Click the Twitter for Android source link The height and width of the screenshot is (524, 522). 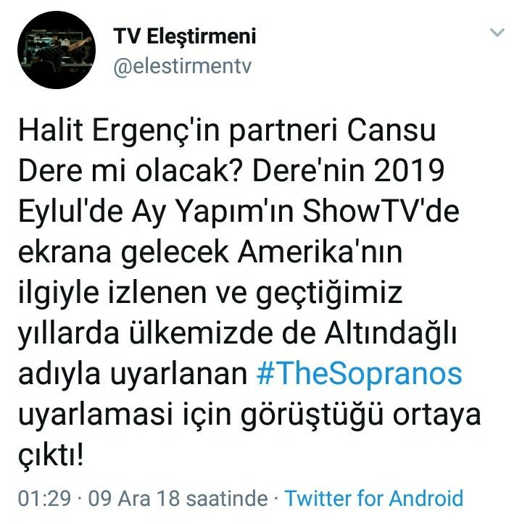tap(373, 498)
